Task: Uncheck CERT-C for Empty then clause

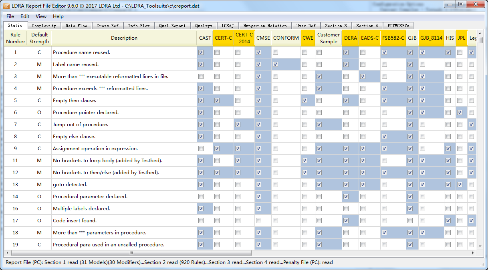Action: tap(217, 101)
